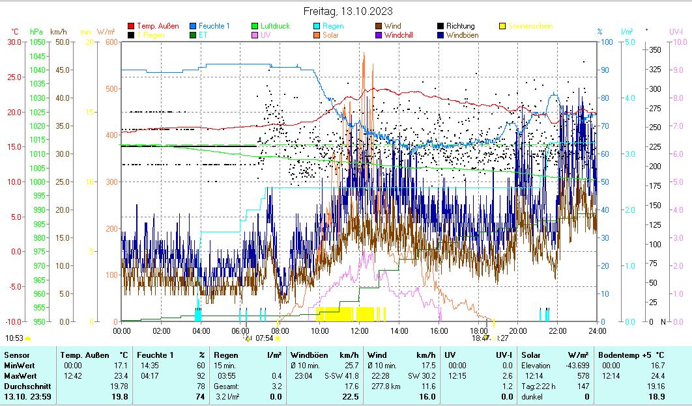692x406 pixels.
Task: Select the Sensor column header in table
Action: (16, 355)
